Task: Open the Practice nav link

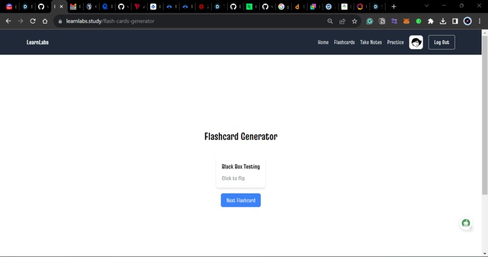Action: [395, 42]
